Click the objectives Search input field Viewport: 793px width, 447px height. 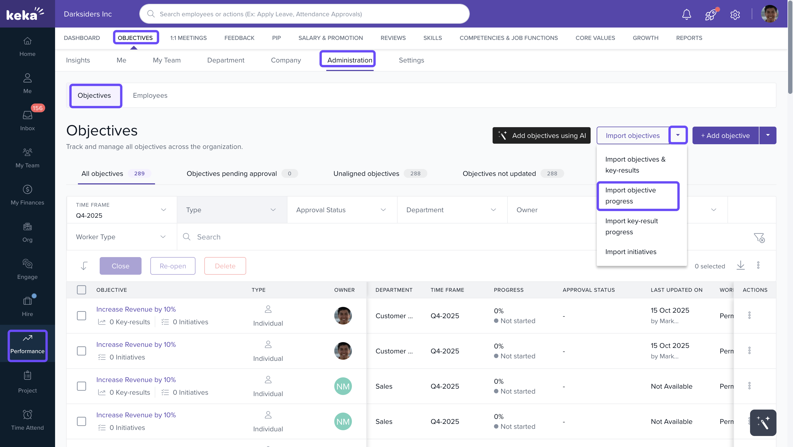pos(308,237)
